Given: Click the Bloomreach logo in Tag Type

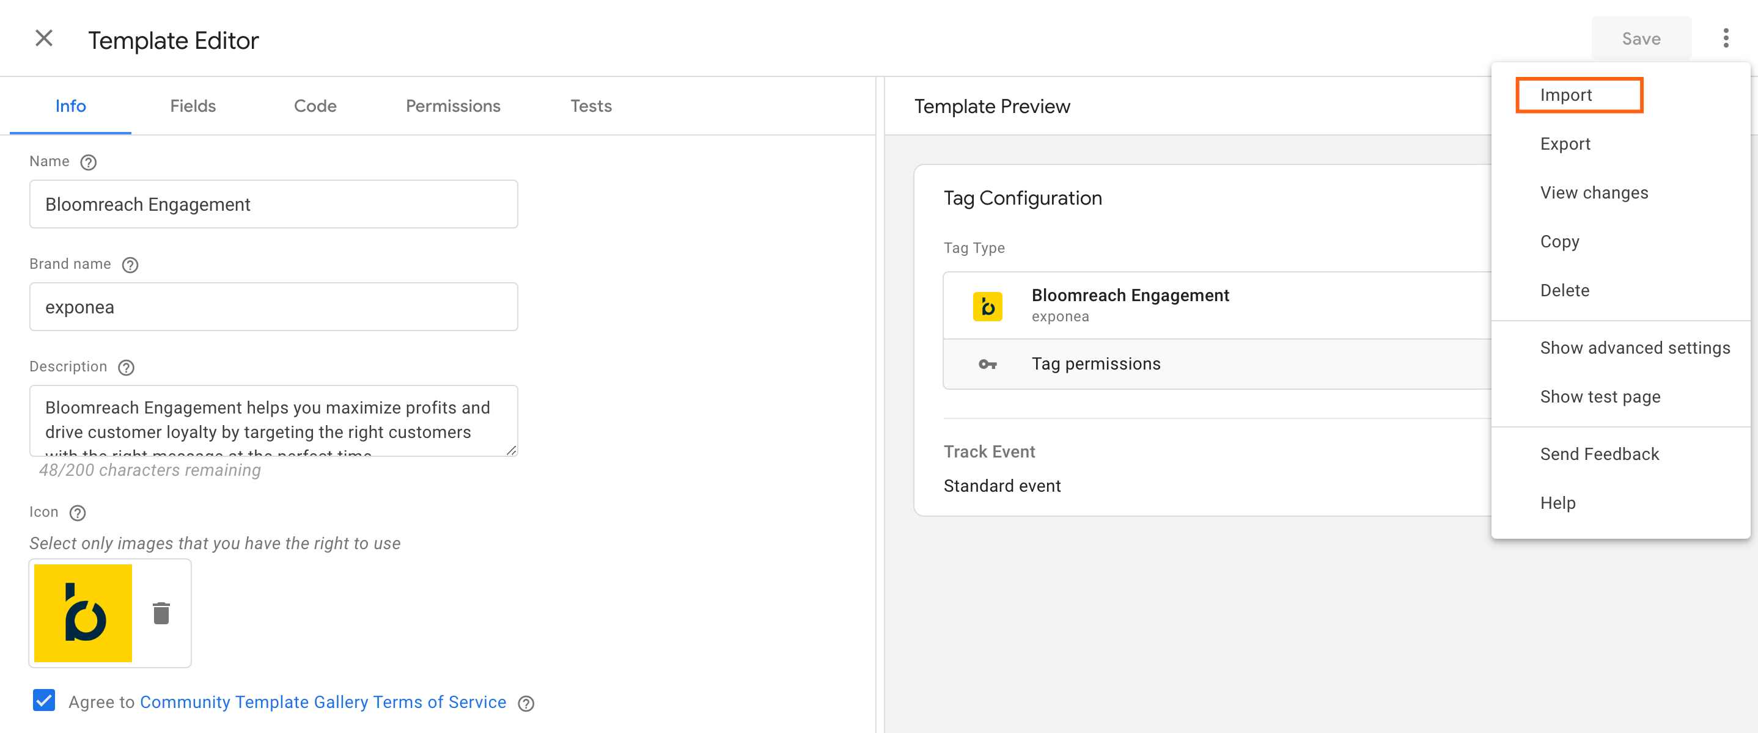Looking at the screenshot, I should pyautogui.click(x=987, y=306).
